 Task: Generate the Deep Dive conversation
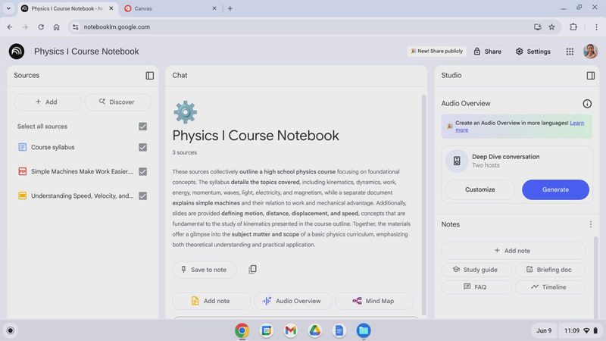pyautogui.click(x=555, y=189)
